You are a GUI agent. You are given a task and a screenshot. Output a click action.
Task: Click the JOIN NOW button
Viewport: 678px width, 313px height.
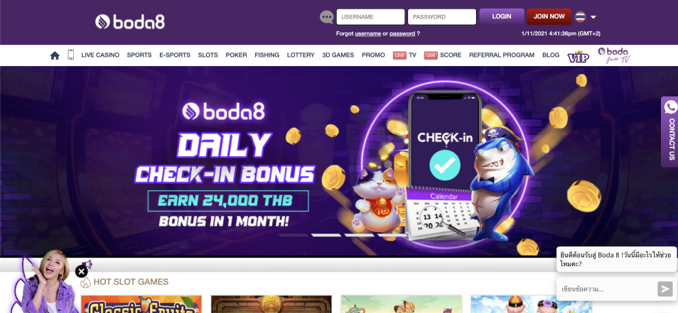[x=549, y=16]
